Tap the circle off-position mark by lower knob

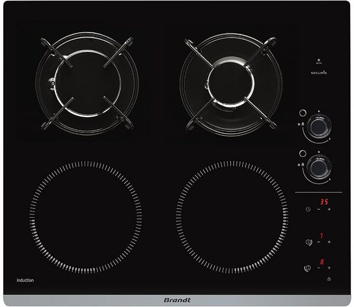click(302, 153)
